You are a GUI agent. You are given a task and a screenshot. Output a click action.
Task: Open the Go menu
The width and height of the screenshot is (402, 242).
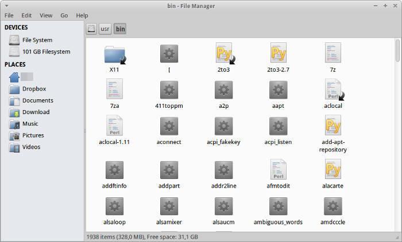(x=64, y=15)
